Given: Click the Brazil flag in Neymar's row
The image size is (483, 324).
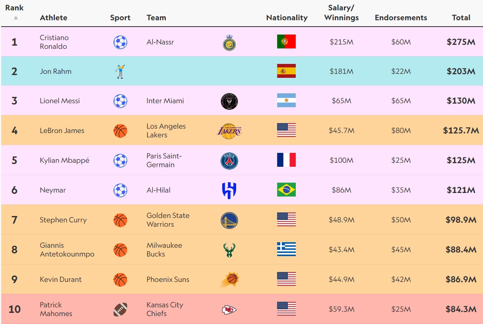Looking at the screenshot, I should (286, 190).
